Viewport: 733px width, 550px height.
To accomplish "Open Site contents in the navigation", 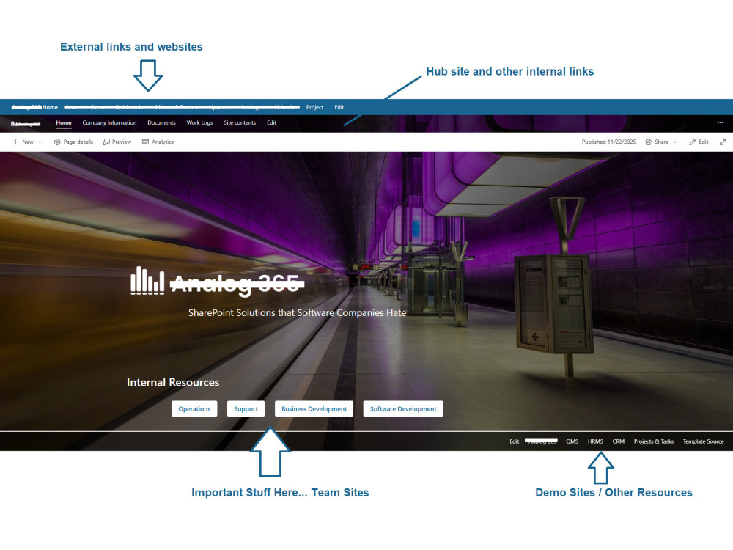I will 240,122.
